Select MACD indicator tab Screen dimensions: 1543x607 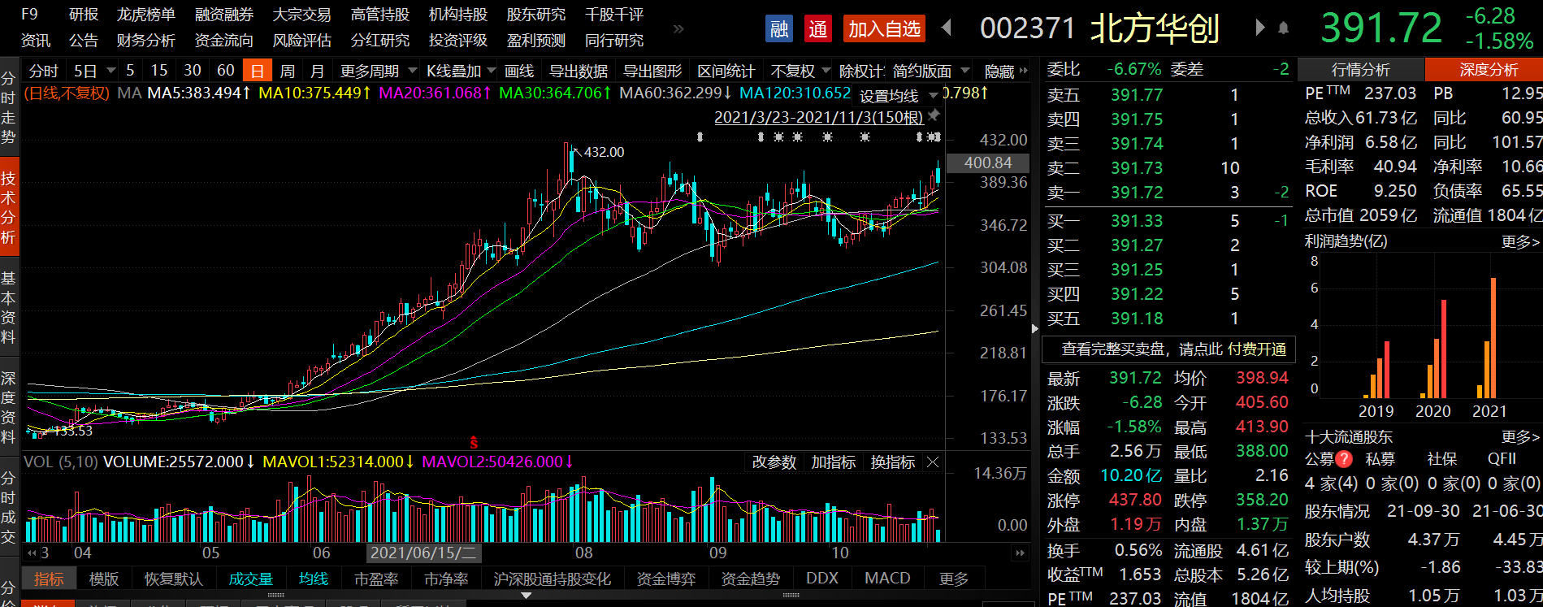click(887, 579)
